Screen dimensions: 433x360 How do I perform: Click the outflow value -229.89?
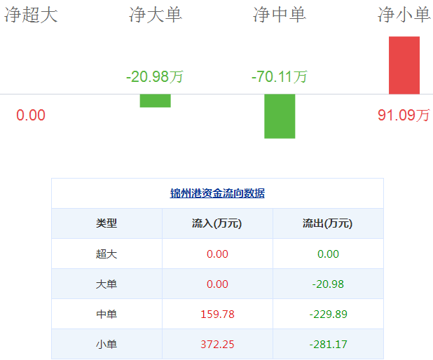(x=328, y=314)
